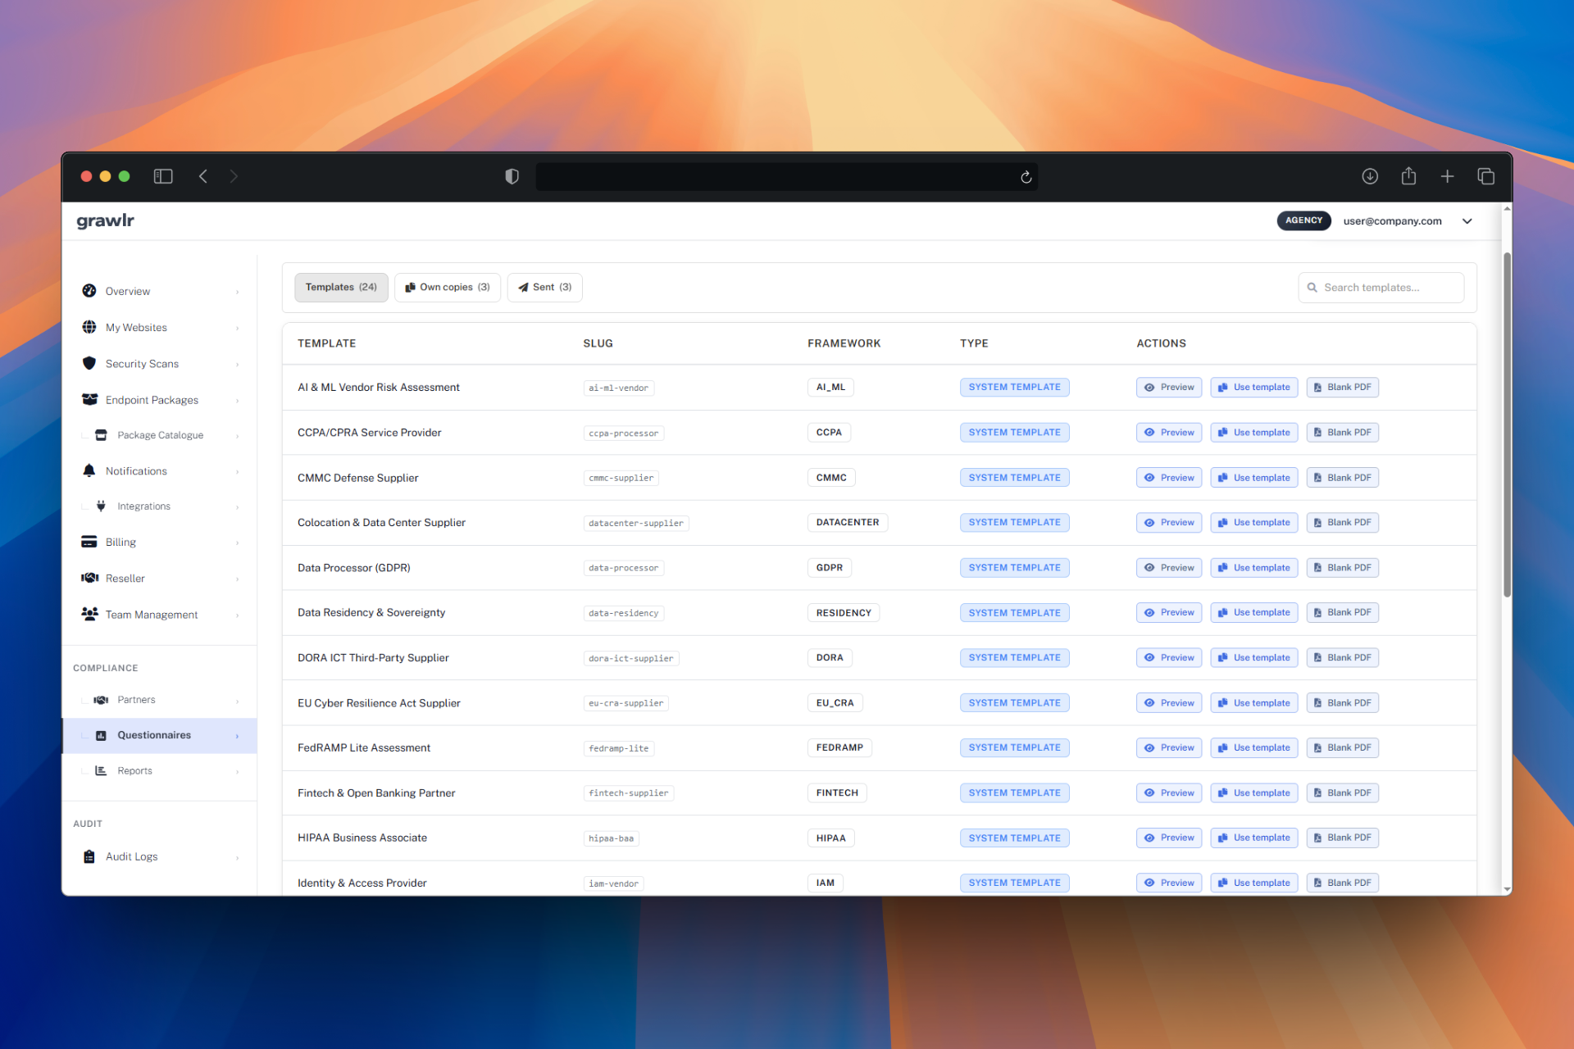The height and width of the screenshot is (1049, 1574).
Task: Use template for FedRAMP Lite Assessment
Action: [1254, 747]
